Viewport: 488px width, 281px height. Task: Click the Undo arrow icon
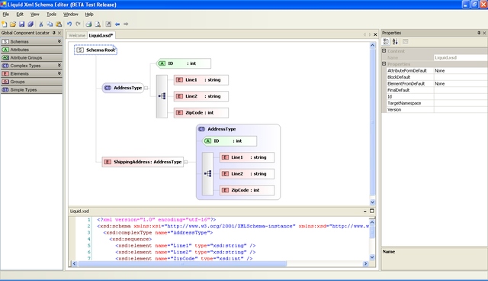click(69, 24)
